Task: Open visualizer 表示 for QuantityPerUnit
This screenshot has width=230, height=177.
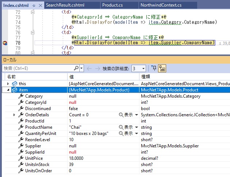Action: tap(126, 133)
